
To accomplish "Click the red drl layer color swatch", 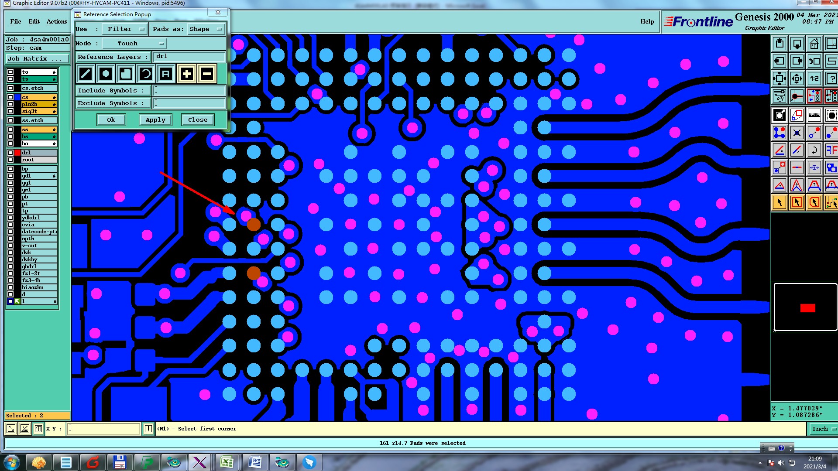I will [x=17, y=153].
